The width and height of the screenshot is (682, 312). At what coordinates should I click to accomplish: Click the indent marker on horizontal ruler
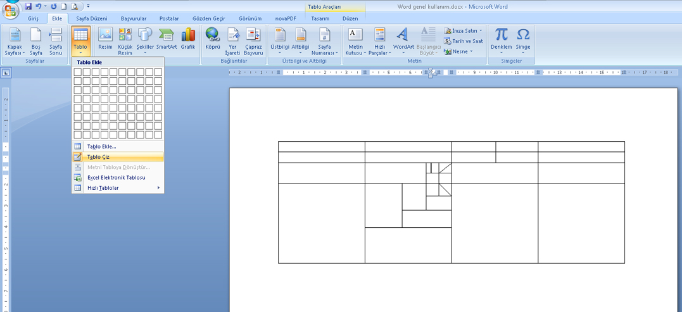click(430, 73)
